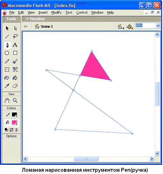Open the Text menu
Image resolution: width=163 pixels, height=174 pixels.
[x=69, y=12]
